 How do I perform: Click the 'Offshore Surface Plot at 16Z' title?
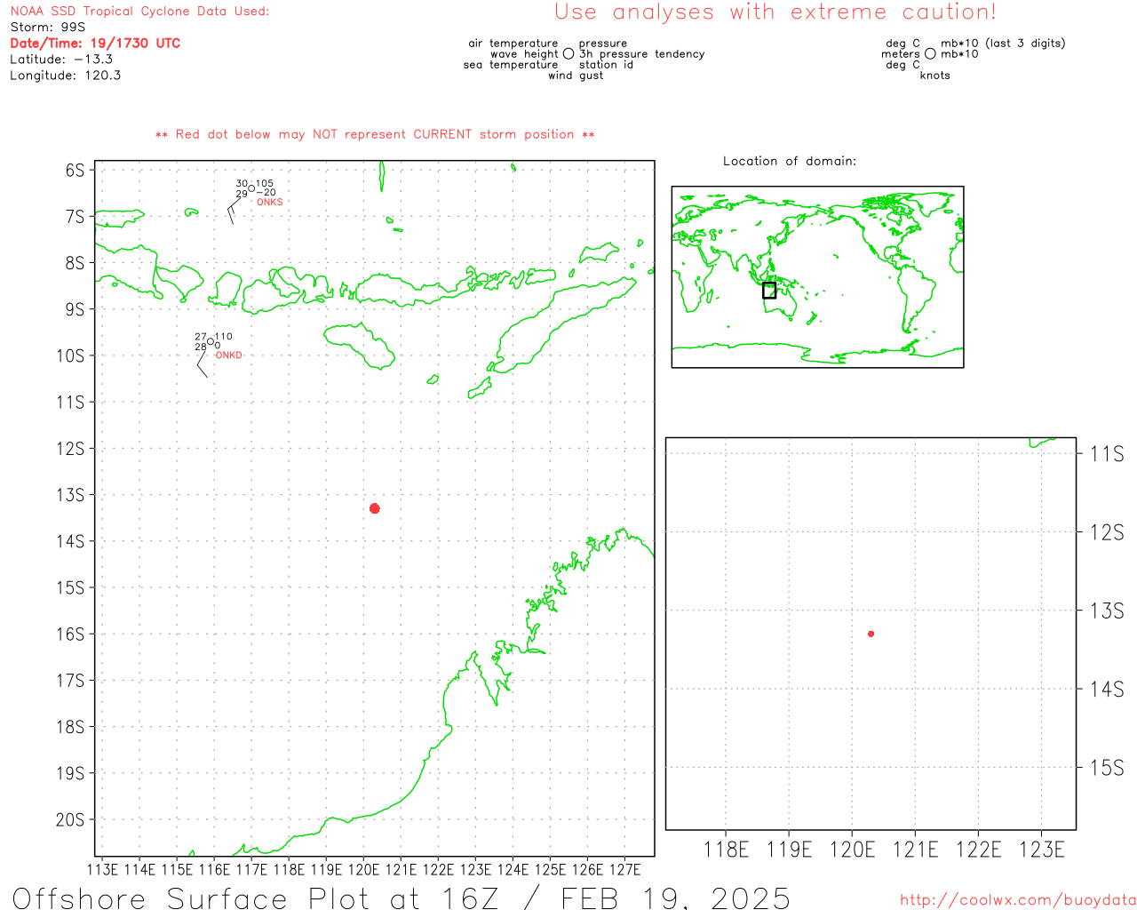tap(256, 898)
